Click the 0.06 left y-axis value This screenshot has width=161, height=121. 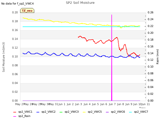(x=15, y=74)
